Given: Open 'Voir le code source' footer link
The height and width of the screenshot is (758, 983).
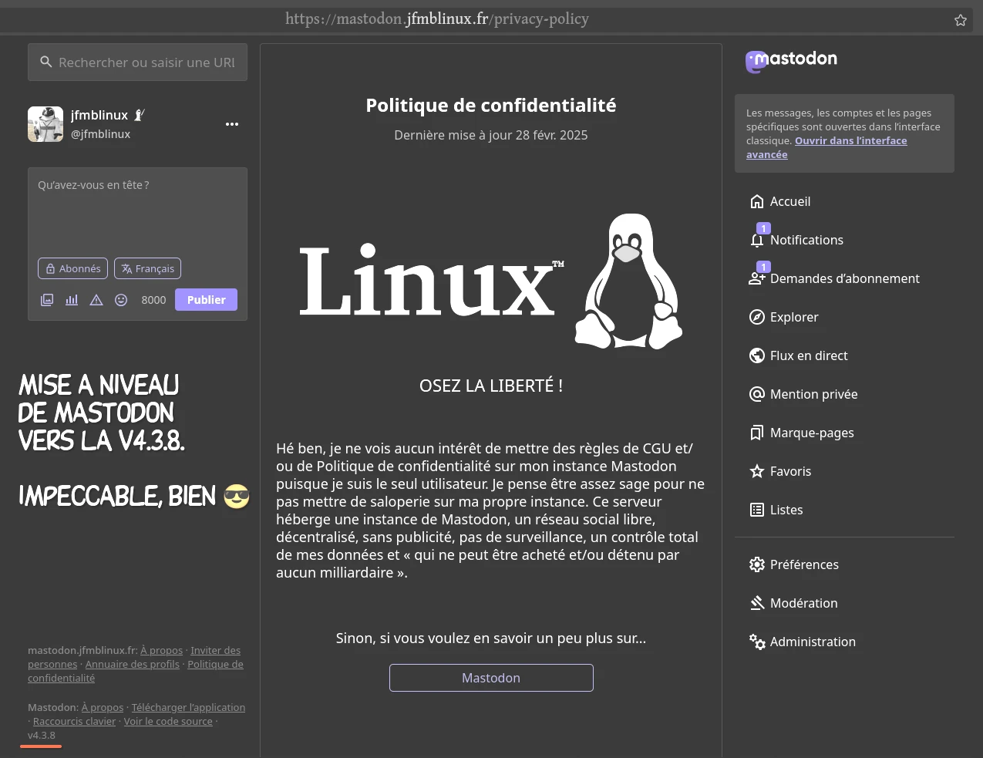Looking at the screenshot, I should (x=168, y=722).
